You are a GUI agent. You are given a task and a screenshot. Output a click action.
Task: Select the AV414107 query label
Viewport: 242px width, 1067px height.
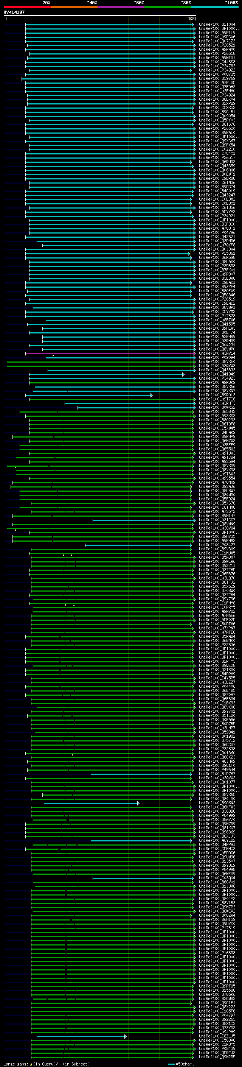point(14,12)
